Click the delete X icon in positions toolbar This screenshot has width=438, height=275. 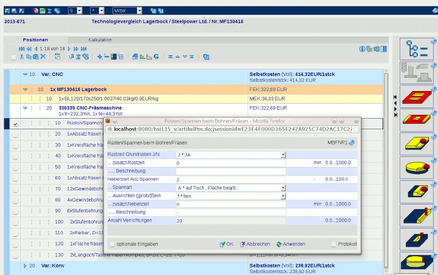pyautogui.click(x=43, y=57)
